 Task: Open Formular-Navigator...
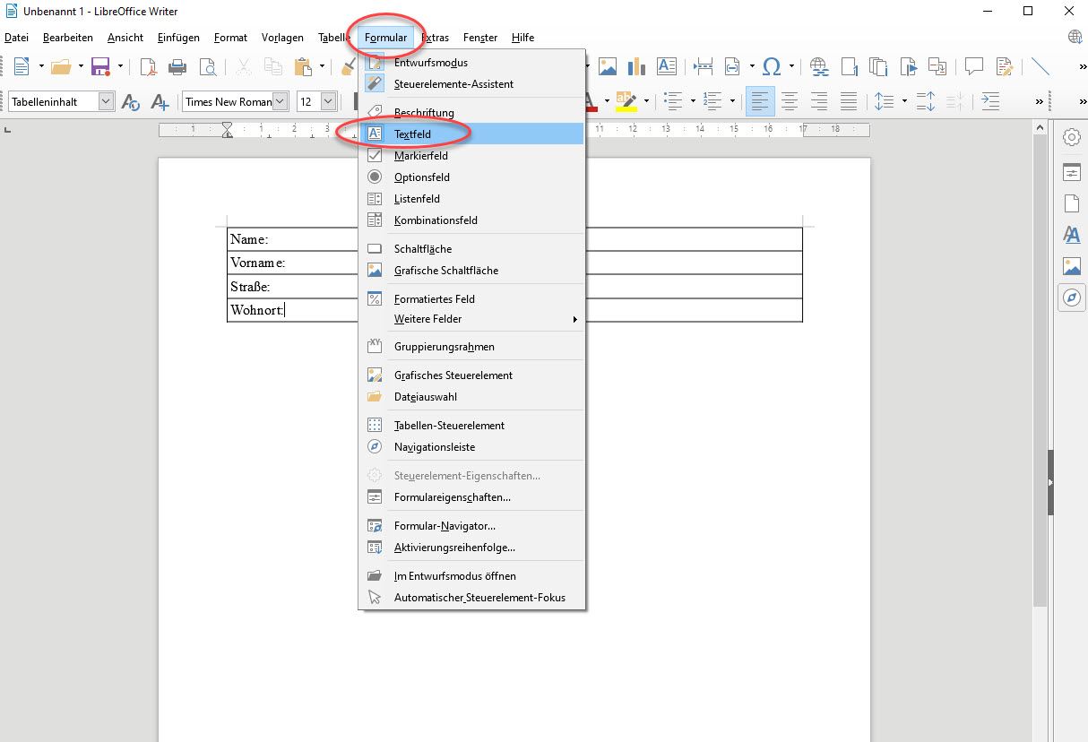[471, 526]
